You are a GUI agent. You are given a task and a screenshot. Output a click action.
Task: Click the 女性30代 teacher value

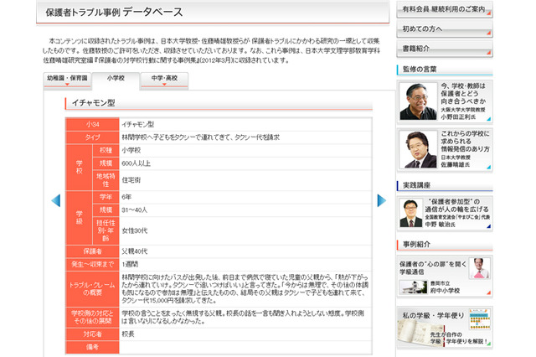pyautogui.click(x=134, y=230)
